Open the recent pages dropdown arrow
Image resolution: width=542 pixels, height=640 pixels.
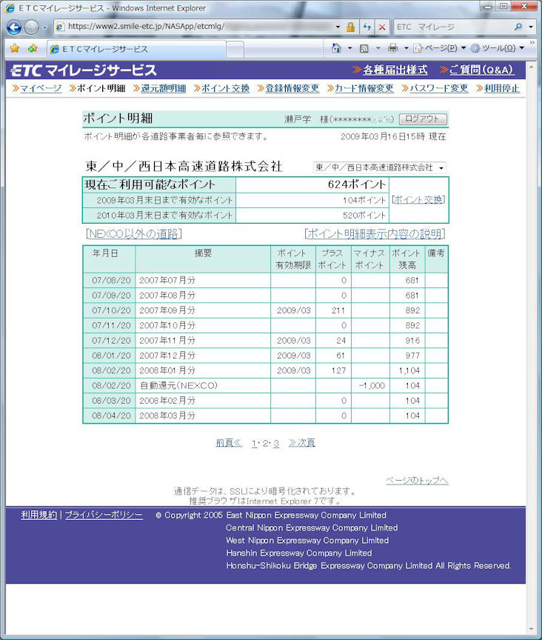45,27
